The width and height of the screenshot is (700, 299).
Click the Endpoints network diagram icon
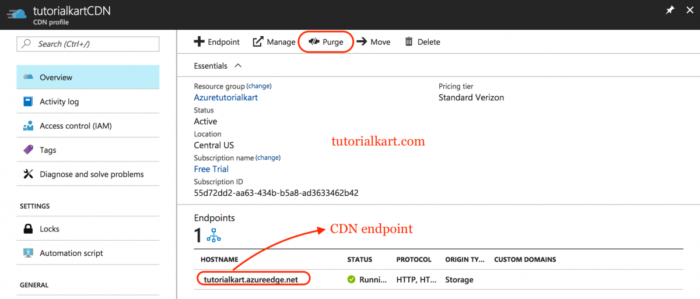click(x=214, y=235)
